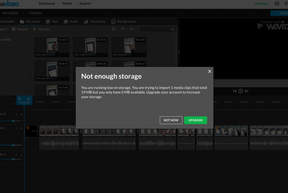Adjust the Video 1 track volume slider

(x=10, y=145)
